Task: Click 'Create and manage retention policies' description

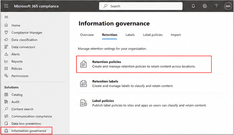Action: [x=144, y=66]
